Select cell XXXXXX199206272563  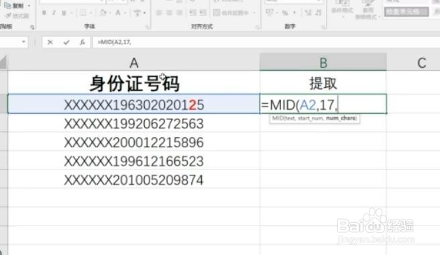point(134,123)
